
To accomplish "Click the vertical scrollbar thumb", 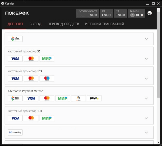I will pyautogui.click(x=159, y=54).
